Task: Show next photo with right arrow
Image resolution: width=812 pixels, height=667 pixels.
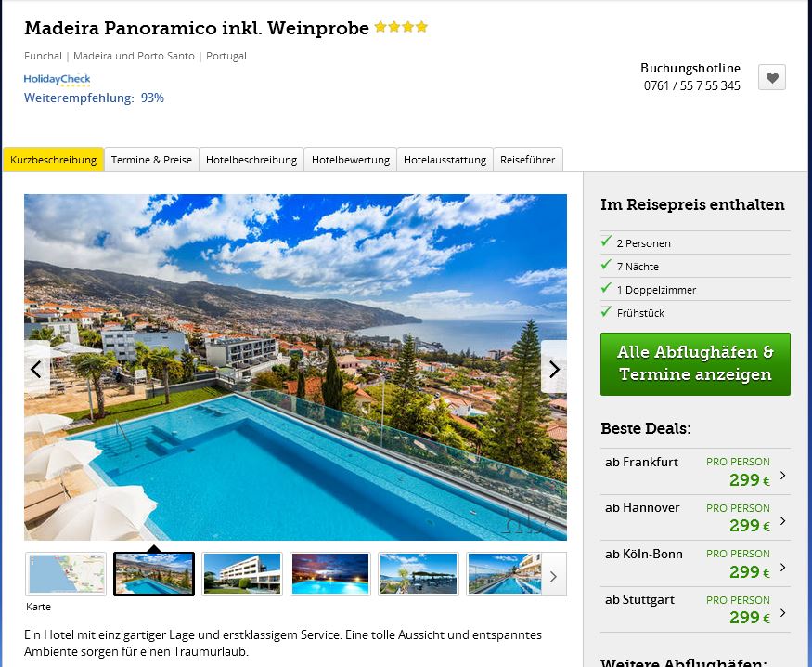Action: pyautogui.click(x=554, y=369)
